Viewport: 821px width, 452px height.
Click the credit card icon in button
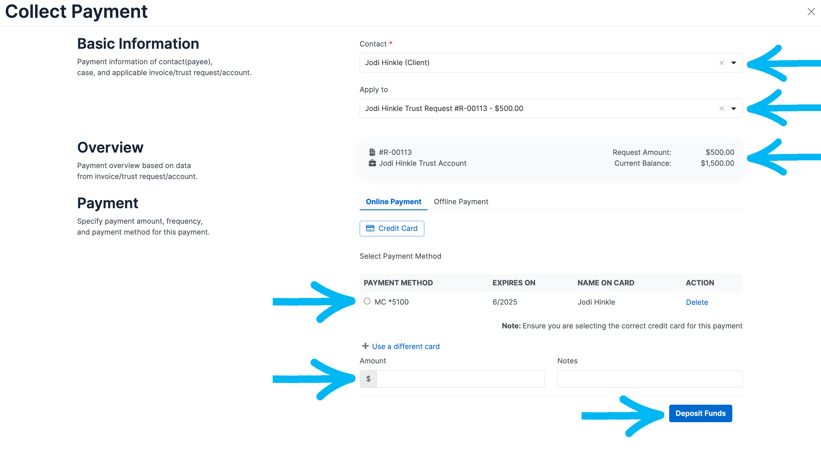click(370, 228)
